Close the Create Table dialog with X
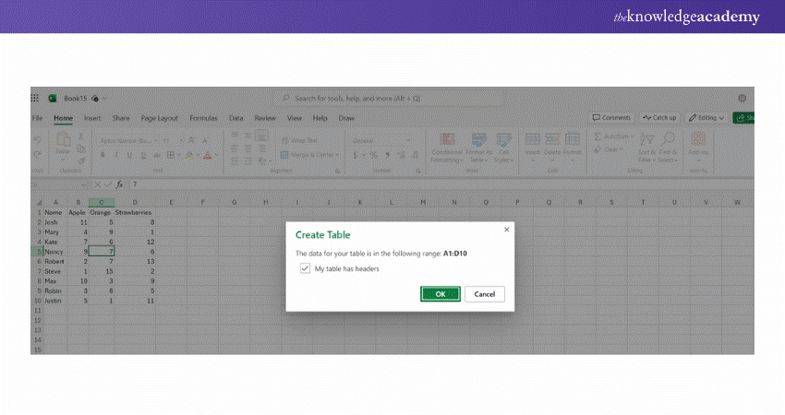The width and height of the screenshot is (785, 415). coord(506,229)
